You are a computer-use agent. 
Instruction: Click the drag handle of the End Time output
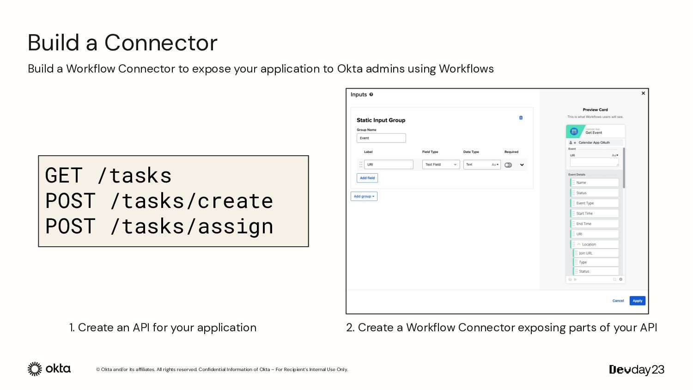573,224
